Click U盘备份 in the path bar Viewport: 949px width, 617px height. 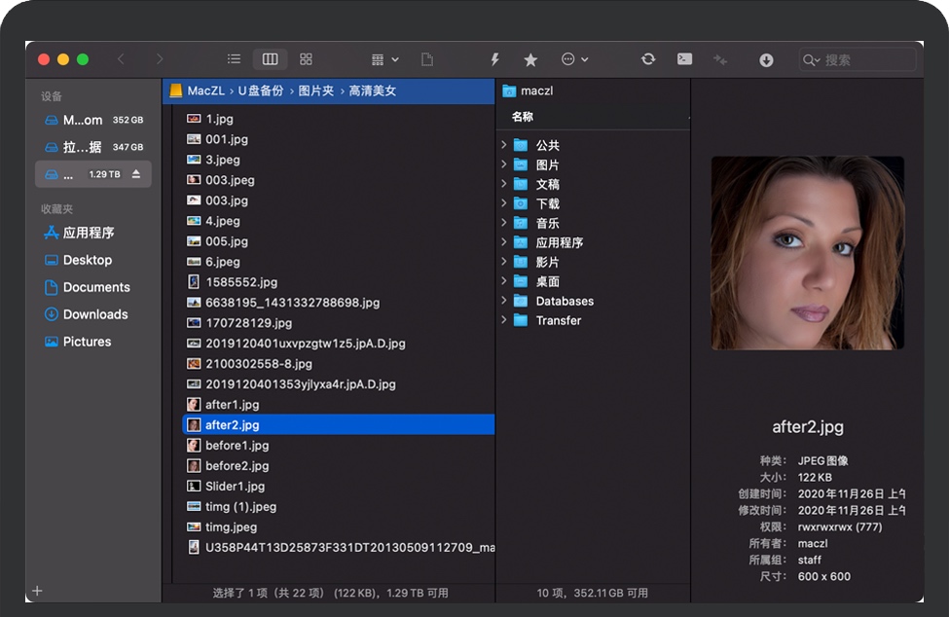[x=261, y=91]
